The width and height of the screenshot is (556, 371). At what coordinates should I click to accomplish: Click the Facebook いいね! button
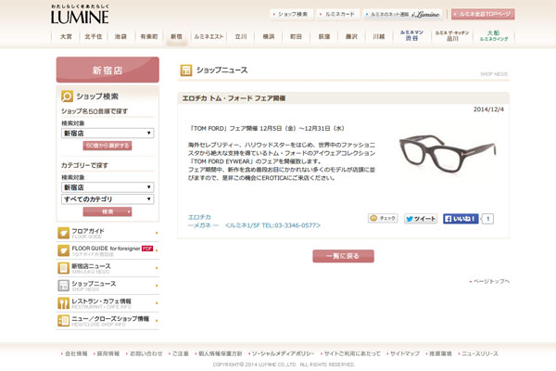point(461,219)
